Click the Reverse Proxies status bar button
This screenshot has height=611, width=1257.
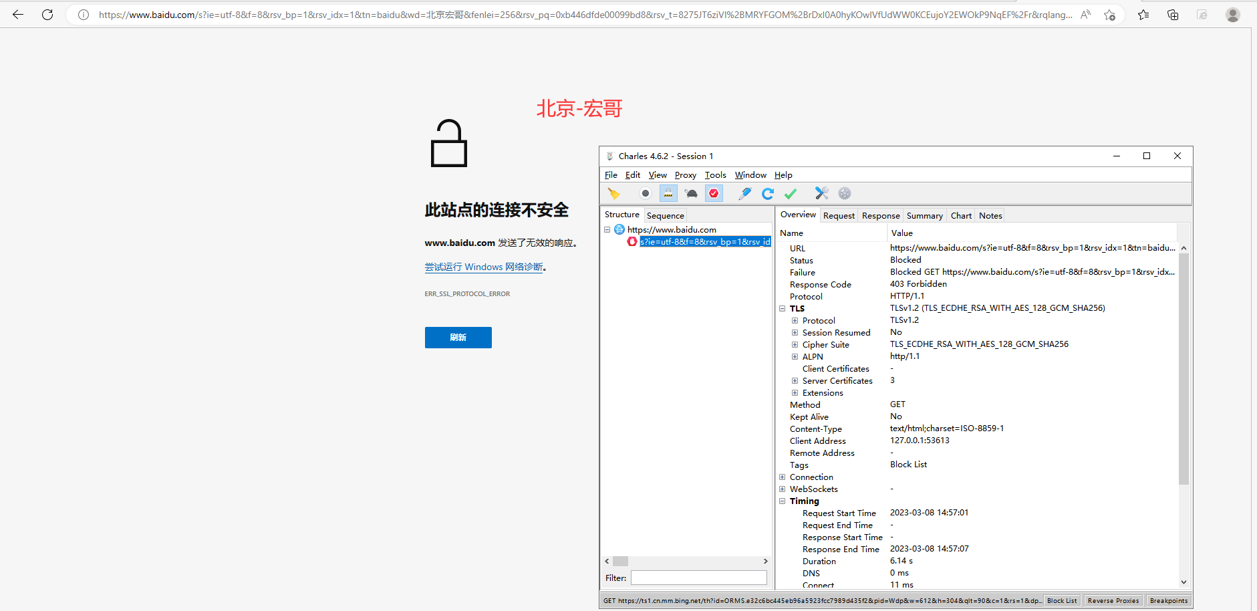pyautogui.click(x=1113, y=601)
